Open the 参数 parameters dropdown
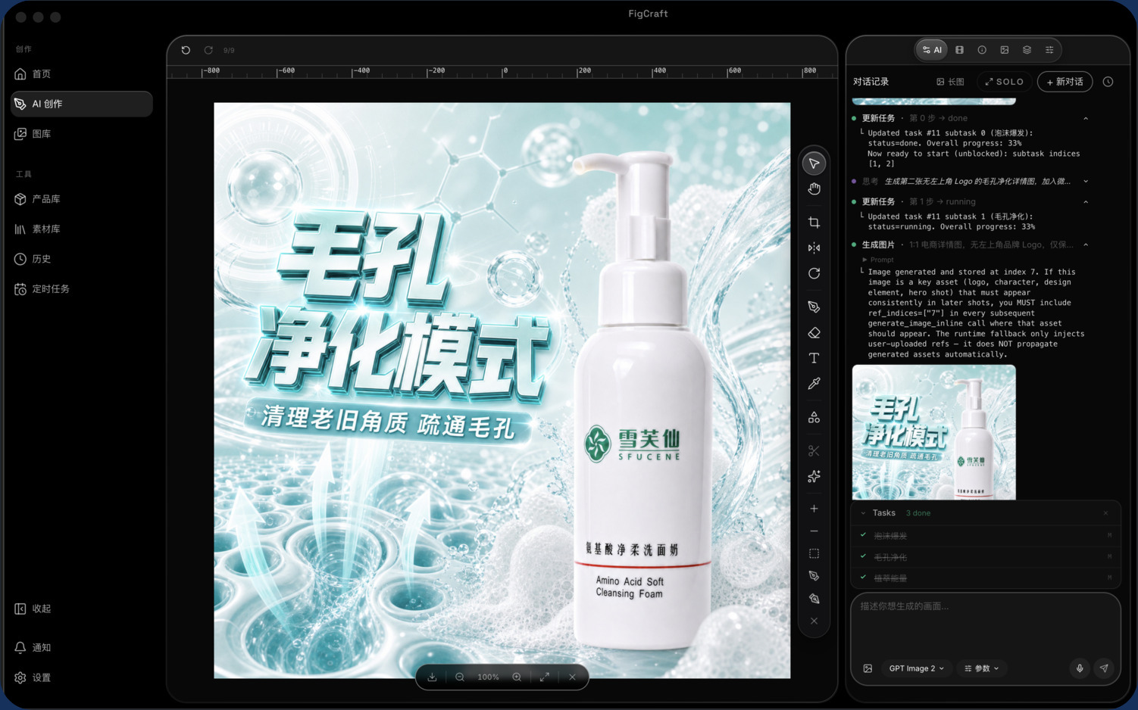 (981, 668)
